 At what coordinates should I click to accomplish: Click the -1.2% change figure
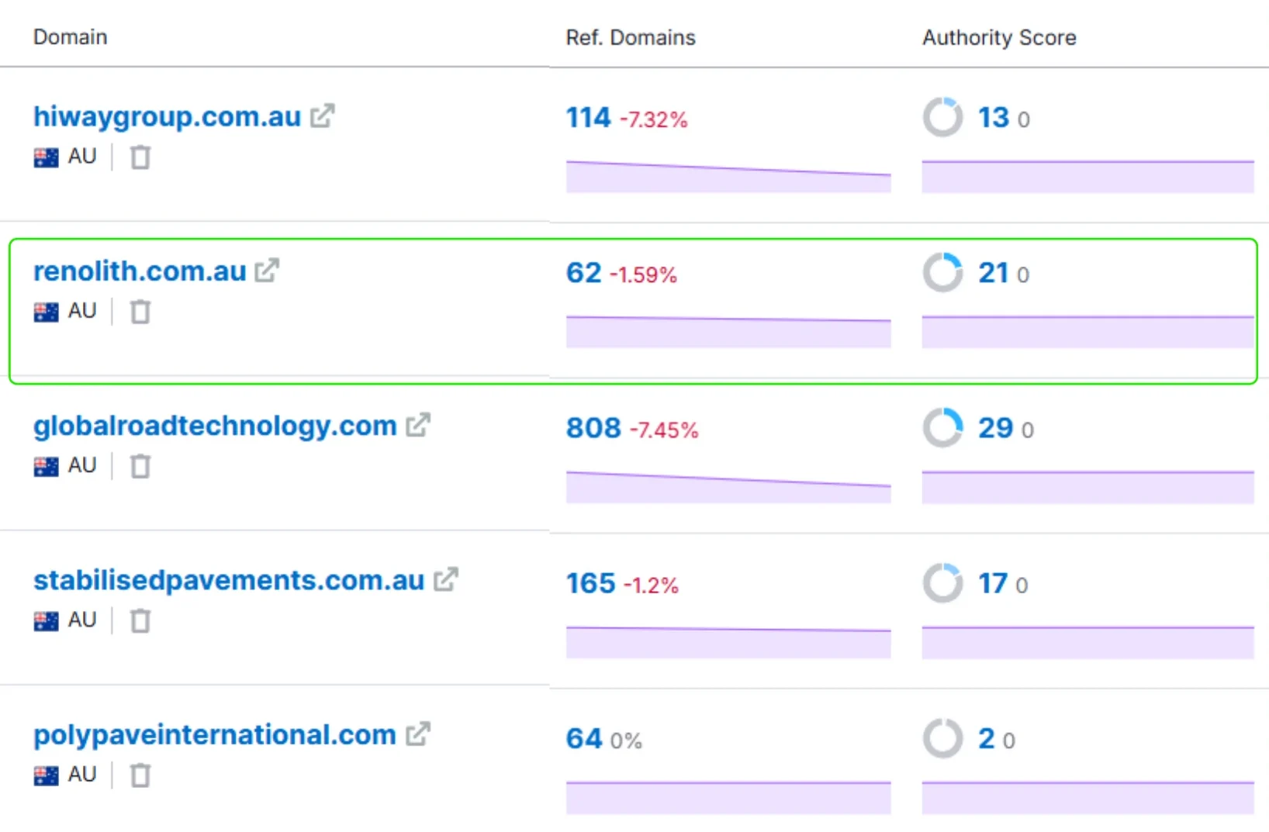pyautogui.click(x=651, y=585)
